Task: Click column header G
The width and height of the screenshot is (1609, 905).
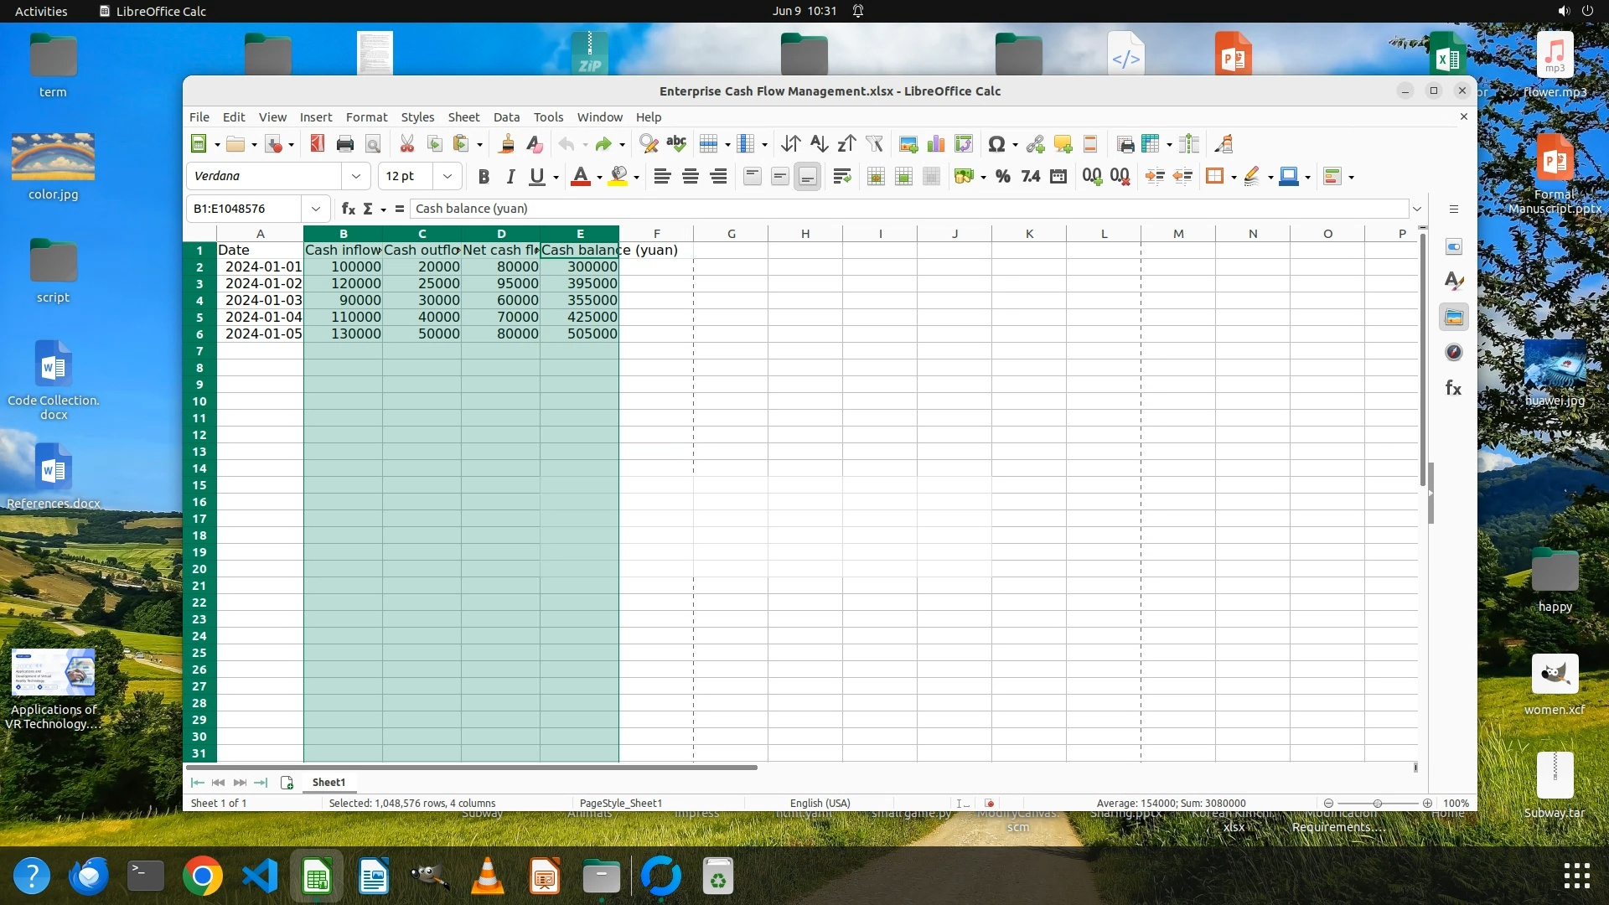Action: pyautogui.click(x=731, y=234)
